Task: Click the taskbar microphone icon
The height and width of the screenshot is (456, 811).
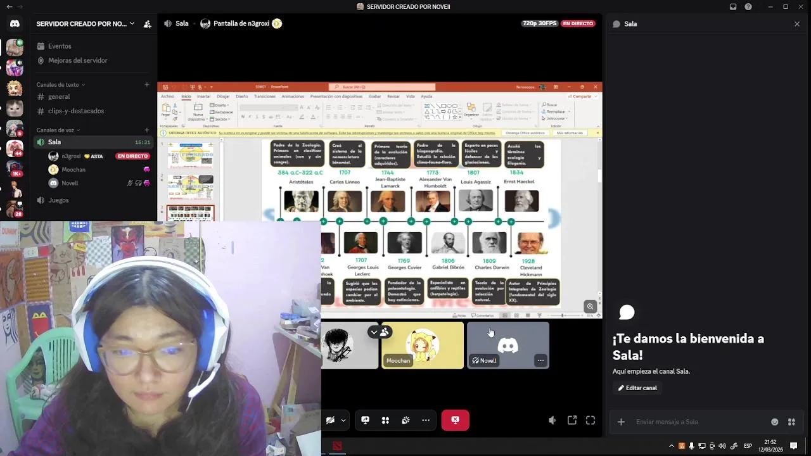Action: (692, 446)
